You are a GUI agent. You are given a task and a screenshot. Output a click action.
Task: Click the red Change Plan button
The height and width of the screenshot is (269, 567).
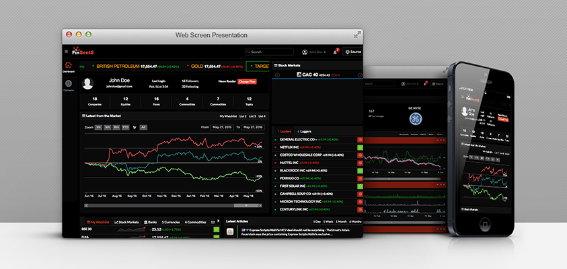point(247,81)
